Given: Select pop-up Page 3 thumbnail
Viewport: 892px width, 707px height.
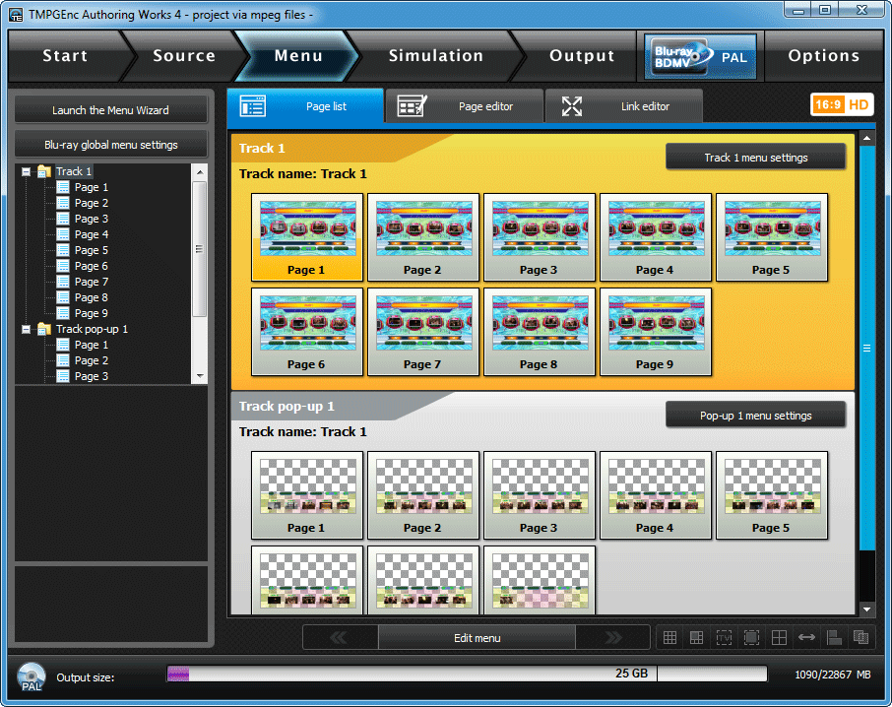Looking at the screenshot, I should click(540, 495).
